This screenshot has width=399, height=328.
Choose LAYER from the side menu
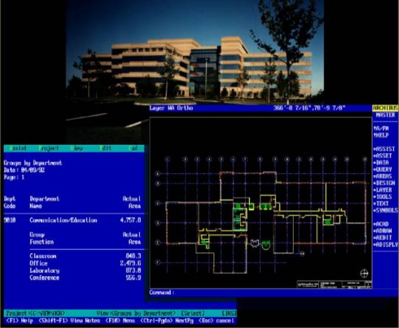point(382,190)
